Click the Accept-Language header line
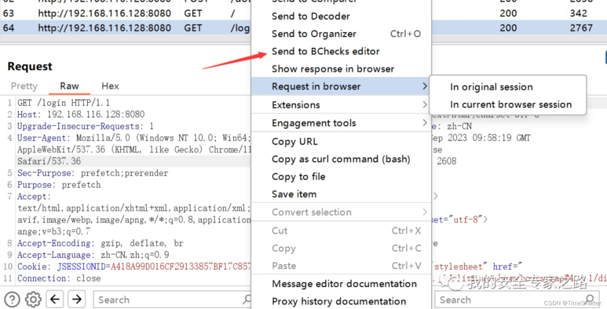The width and height of the screenshot is (607, 309). (93, 255)
